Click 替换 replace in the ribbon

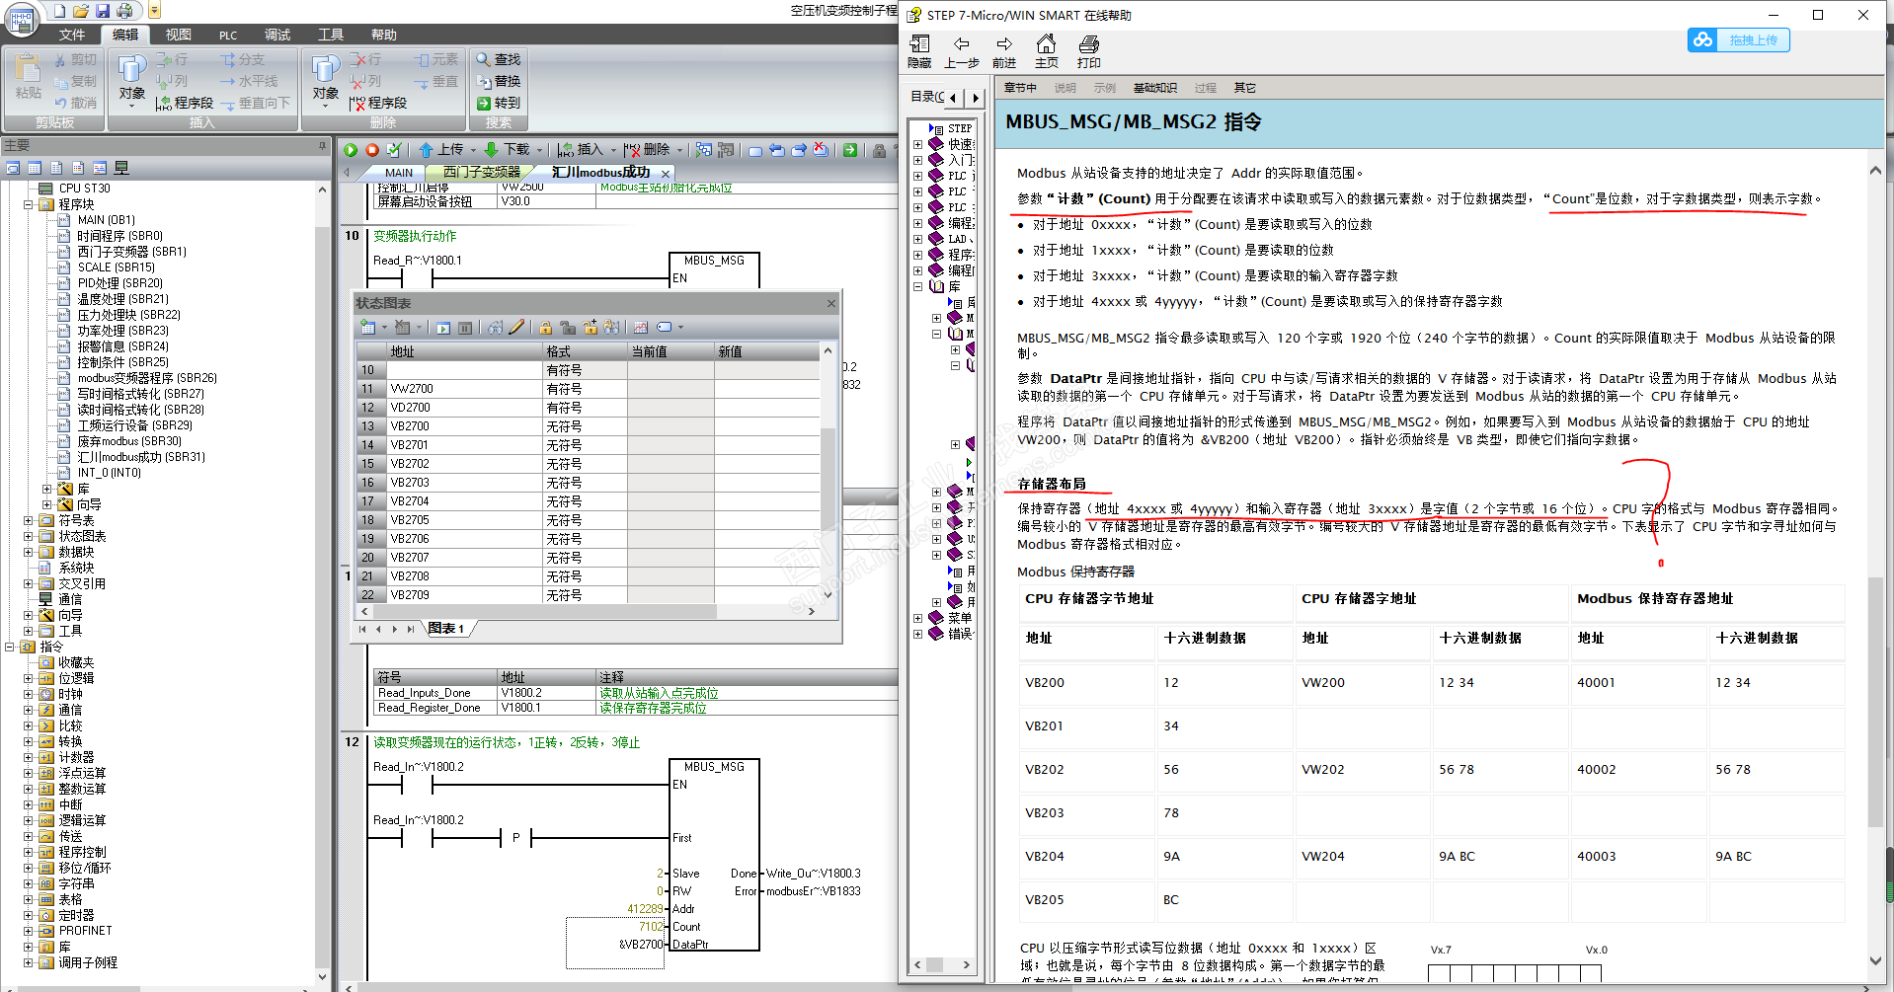click(499, 81)
